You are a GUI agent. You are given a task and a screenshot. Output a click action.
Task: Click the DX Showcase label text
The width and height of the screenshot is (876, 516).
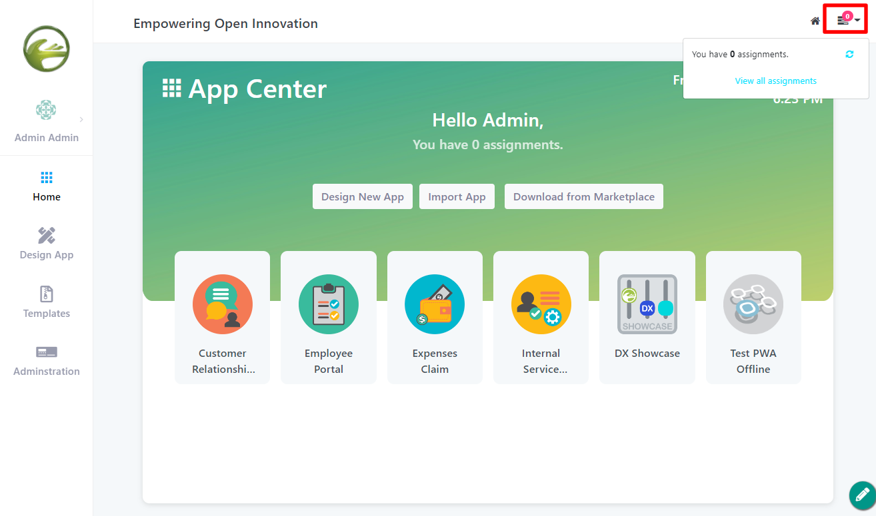pyautogui.click(x=647, y=354)
